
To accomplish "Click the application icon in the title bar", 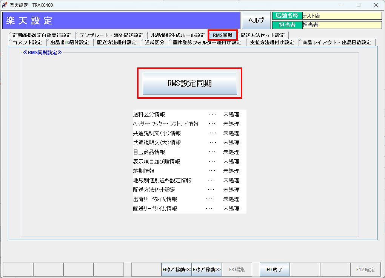I will click(x=4, y=5).
